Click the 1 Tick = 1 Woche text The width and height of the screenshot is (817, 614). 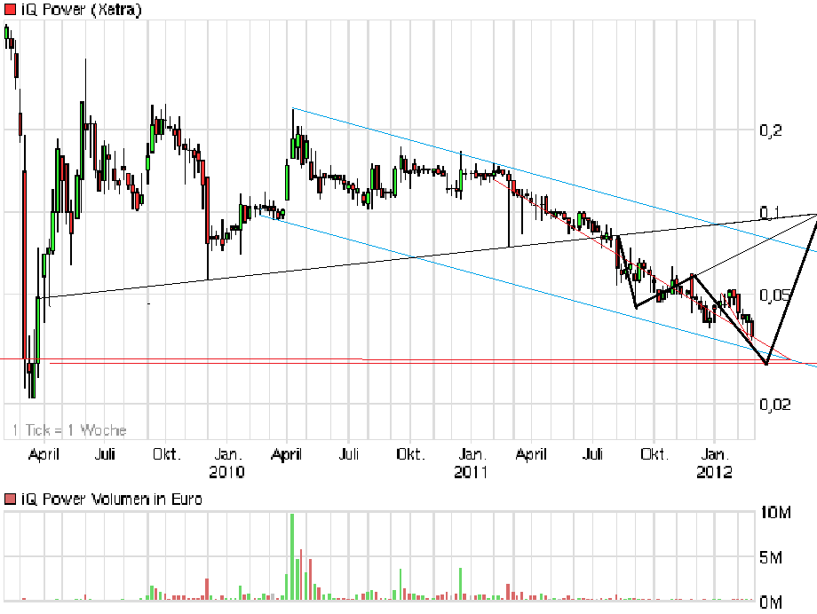[67, 429]
